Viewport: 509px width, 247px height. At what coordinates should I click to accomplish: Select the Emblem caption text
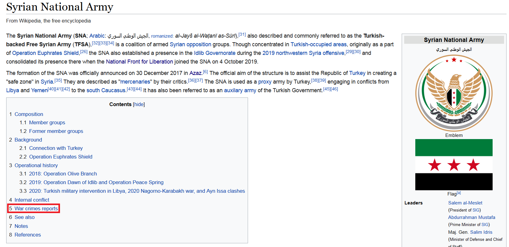(x=454, y=135)
